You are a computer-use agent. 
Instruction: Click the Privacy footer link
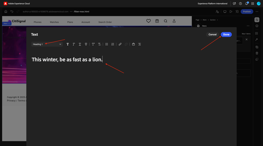[x=11, y=100]
